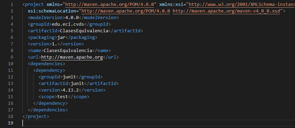Click 'ClasesEquivalencia' inside the name tag
The width and height of the screenshot is (295, 128).
68,51
